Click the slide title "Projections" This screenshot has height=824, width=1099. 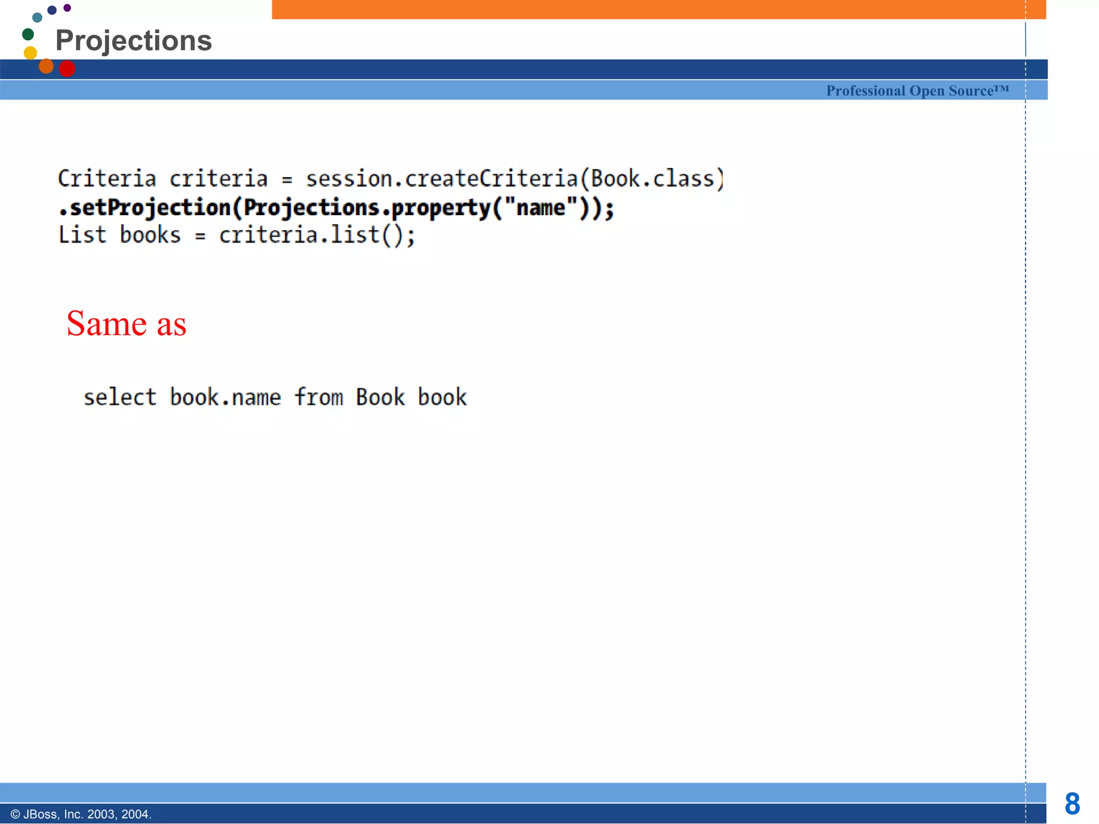[134, 41]
